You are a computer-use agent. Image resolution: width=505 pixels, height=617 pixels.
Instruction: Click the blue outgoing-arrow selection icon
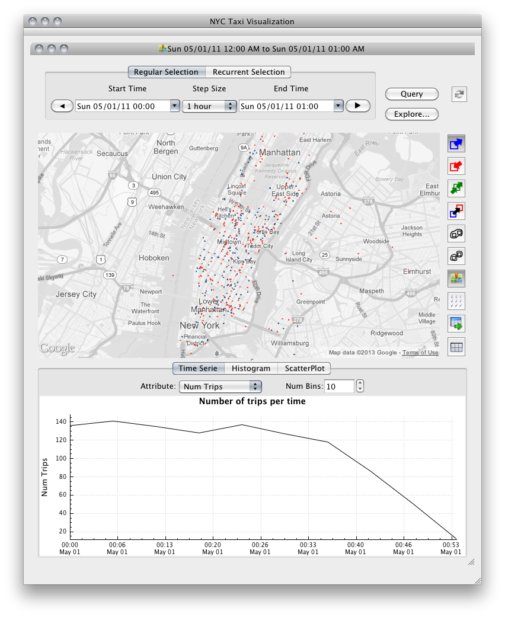[456, 143]
